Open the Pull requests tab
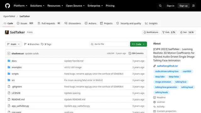The image size is (201, 113). [49, 23]
